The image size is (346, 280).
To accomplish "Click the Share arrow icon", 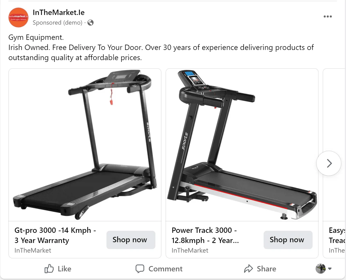I will (248, 269).
